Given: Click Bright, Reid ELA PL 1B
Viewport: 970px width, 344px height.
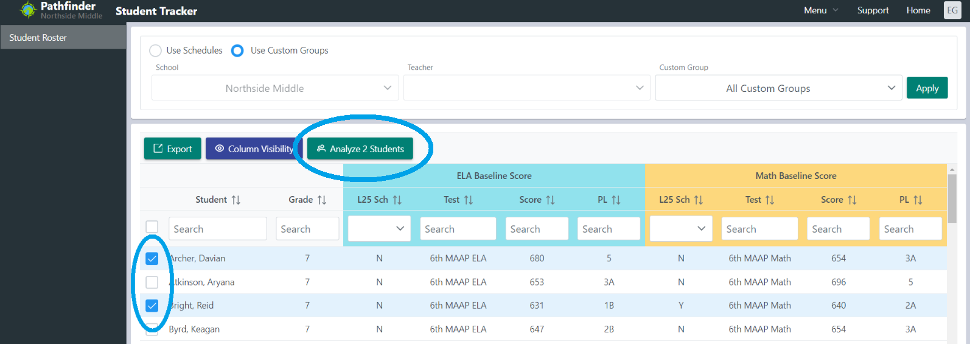Looking at the screenshot, I should click(x=609, y=306).
